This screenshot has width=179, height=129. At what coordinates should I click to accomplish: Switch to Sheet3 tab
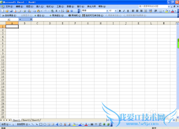(35, 120)
